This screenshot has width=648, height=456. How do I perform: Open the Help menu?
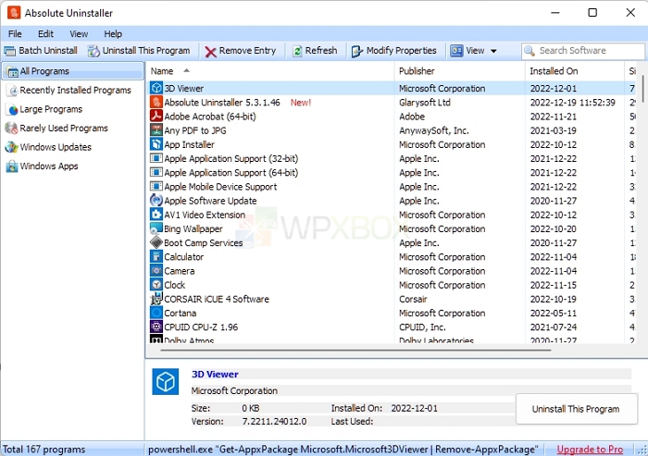tap(113, 34)
